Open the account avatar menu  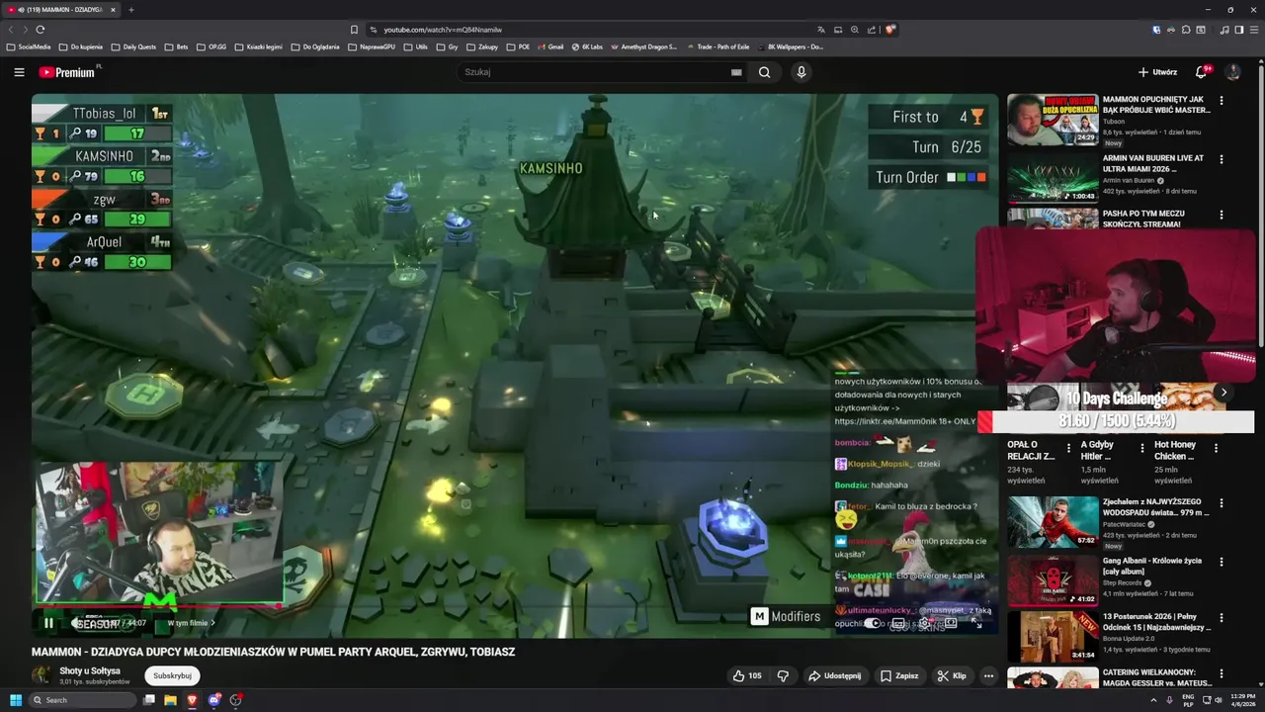tap(1232, 72)
